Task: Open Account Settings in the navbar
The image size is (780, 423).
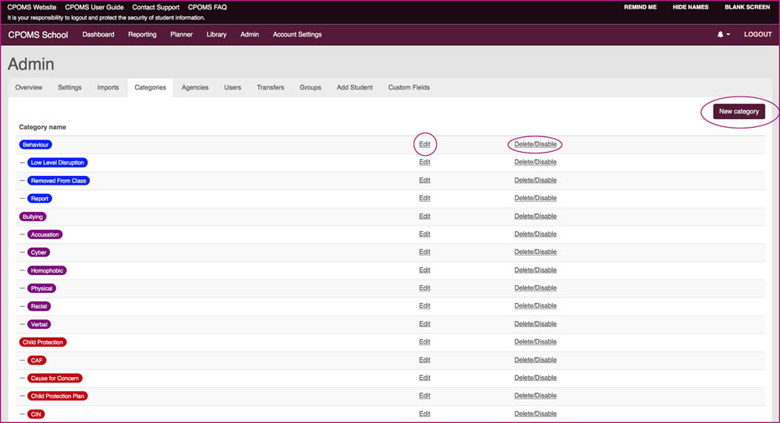Action: 297,34
